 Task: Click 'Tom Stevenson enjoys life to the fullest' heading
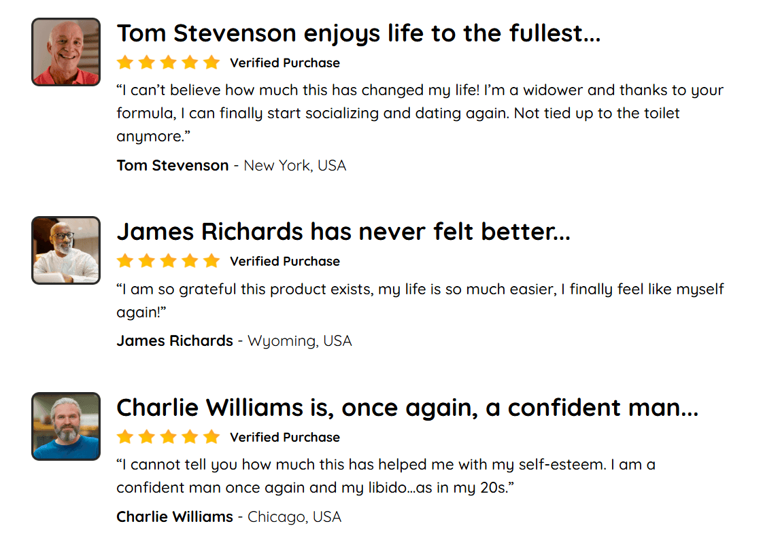pyautogui.click(x=358, y=33)
